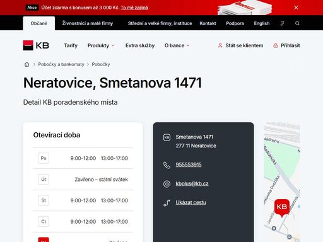
Task: Switch to Živnostníci a malé firmy tab
Action: pyautogui.click(x=88, y=23)
